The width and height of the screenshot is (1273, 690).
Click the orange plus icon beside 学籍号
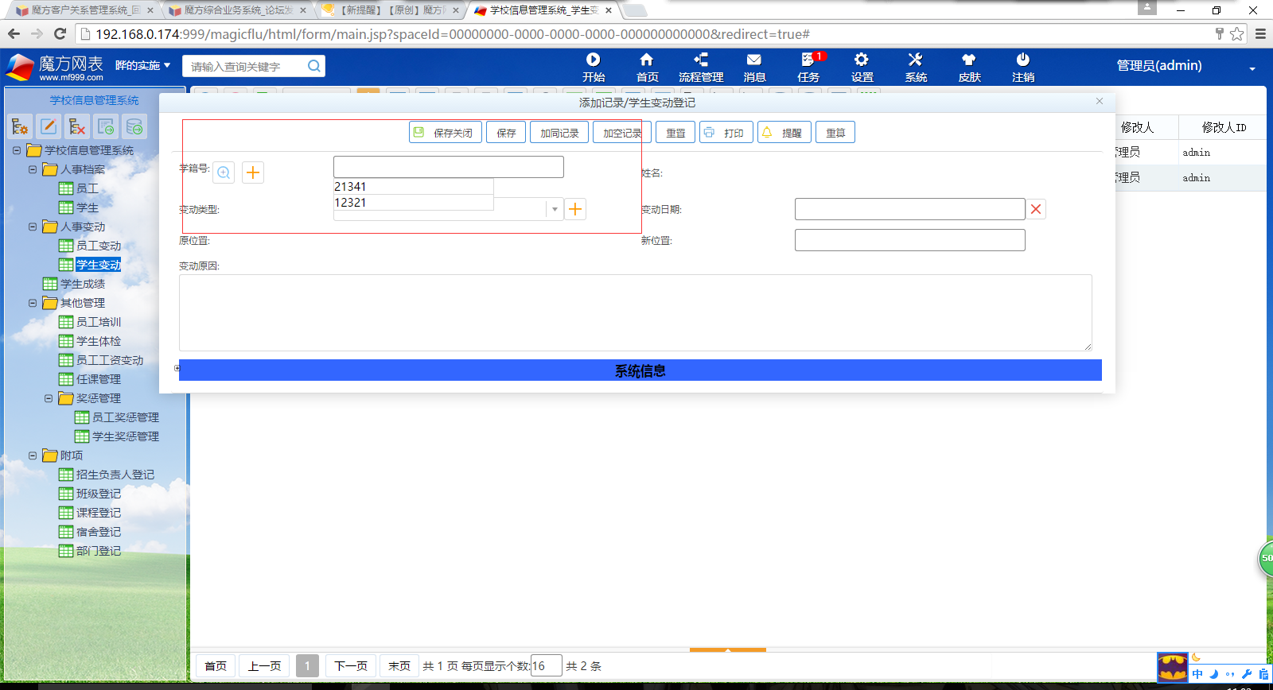tap(253, 172)
